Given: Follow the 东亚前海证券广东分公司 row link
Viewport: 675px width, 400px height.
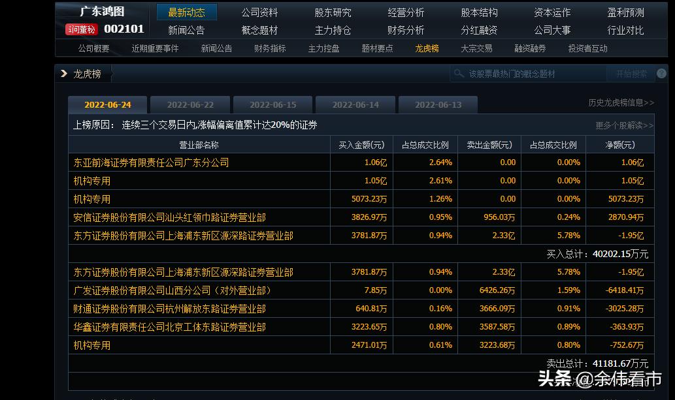Looking at the screenshot, I should pyautogui.click(x=151, y=161).
